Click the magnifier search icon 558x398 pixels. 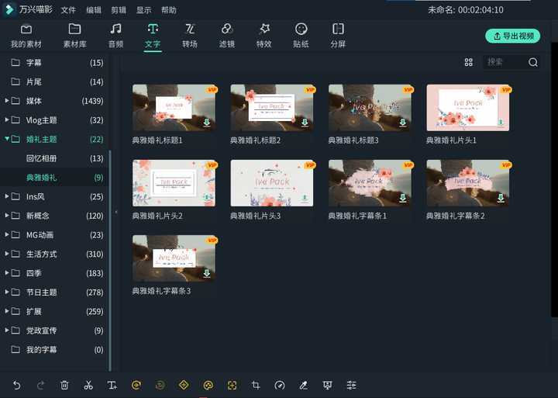[533, 62]
